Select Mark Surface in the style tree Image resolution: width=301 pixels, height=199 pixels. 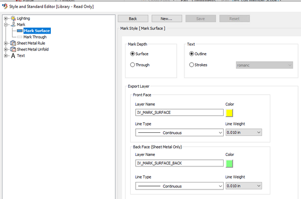tap(37, 31)
